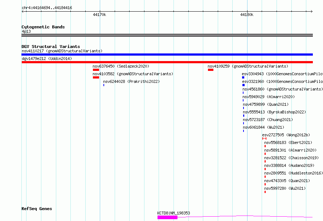Open nsv6061844 (Wu2021) variant
Viewport: 323px width, 221px height.
[263, 127]
